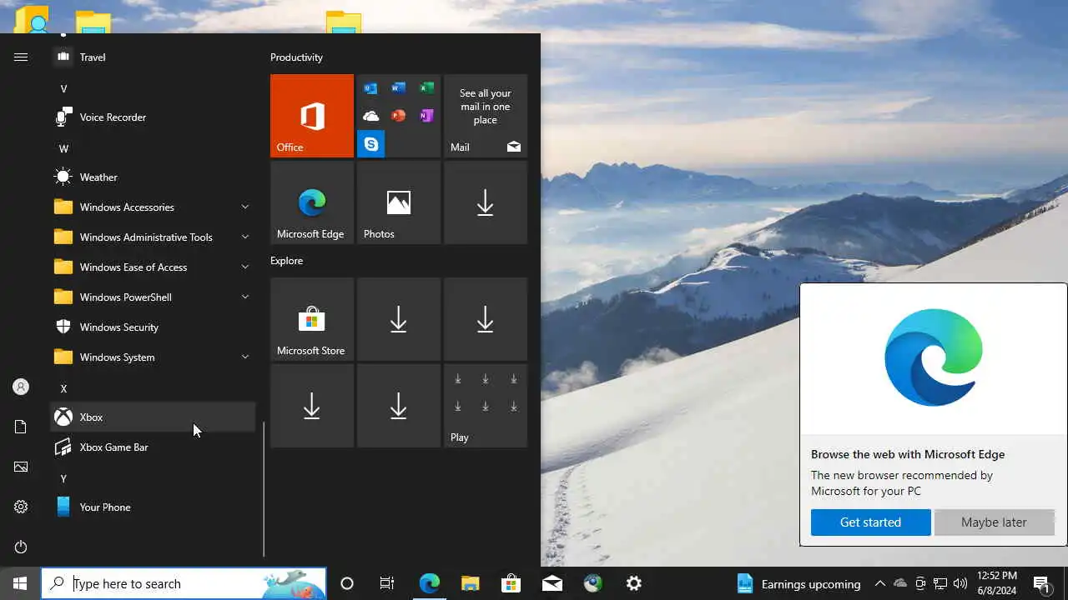This screenshot has height=600, width=1068.
Task: Open Travel entry in app list
Action: tap(153, 57)
